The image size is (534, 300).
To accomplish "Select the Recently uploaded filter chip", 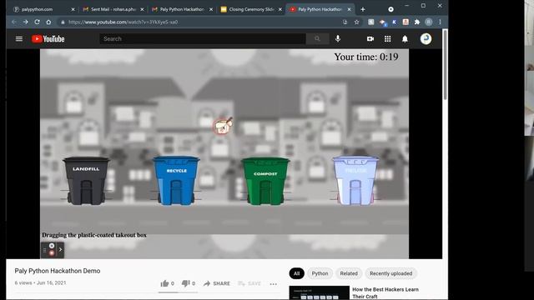I will (391, 273).
